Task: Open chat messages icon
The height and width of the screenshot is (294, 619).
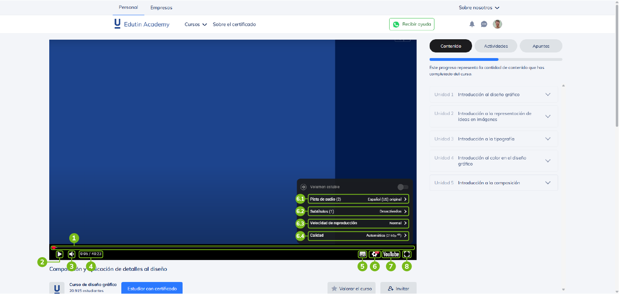Action: pyautogui.click(x=484, y=24)
